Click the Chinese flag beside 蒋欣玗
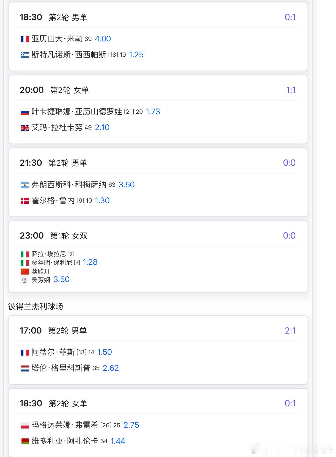This screenshot has height=457, width=336. pos(25,271)
